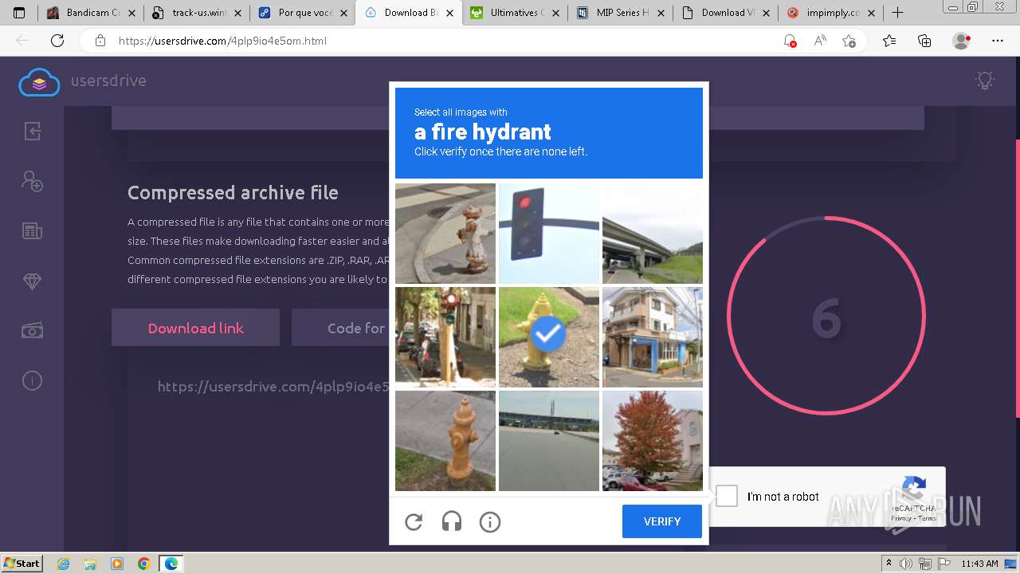1020x574 pixels.
Task: Open the Windows Start menu
Action: [x=22, y=563]
